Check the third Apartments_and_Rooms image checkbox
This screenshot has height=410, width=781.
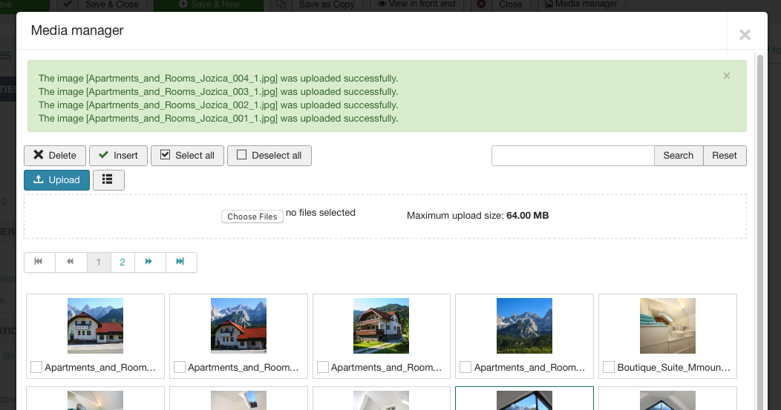(x=323, y=367)
